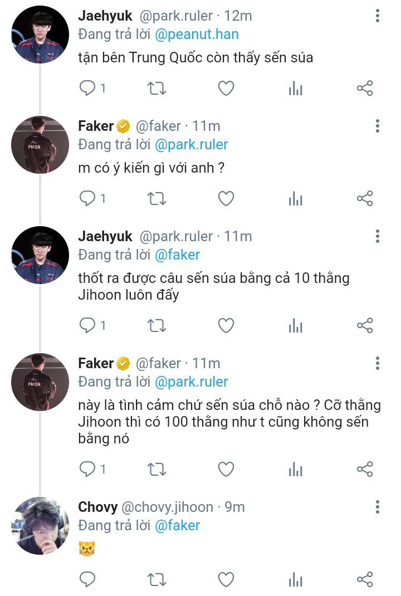
Task: Open the @peanut.han mention link
Action: [x=197, y=35]
